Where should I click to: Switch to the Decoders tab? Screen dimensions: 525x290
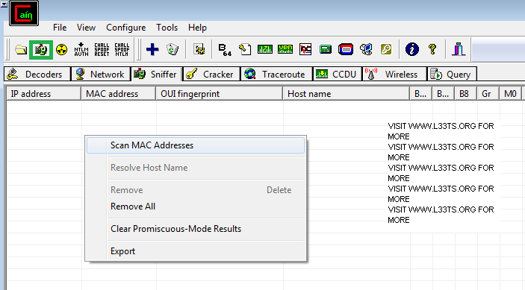pos(37,74)
